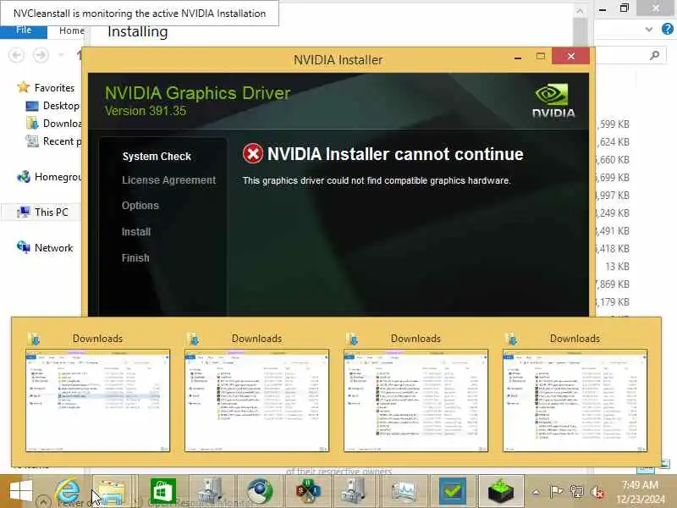This screenshot has height=508, width=677.
Task: Click the Installing heading text
Action: click(x=138, y=31)
